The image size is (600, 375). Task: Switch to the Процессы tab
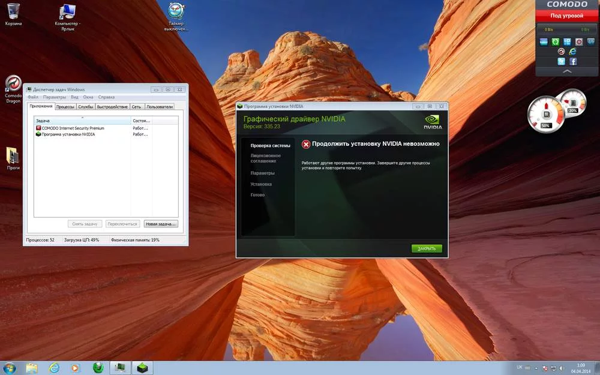coord(65,107)
